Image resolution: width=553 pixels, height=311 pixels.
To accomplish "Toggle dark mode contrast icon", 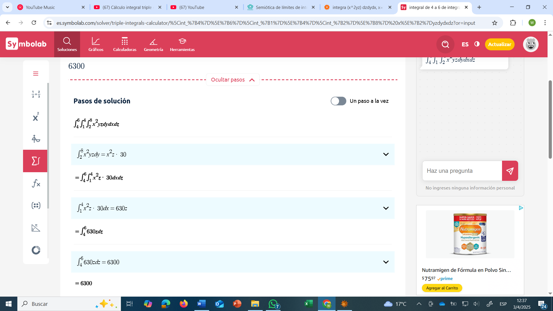I will coord(477,44).
